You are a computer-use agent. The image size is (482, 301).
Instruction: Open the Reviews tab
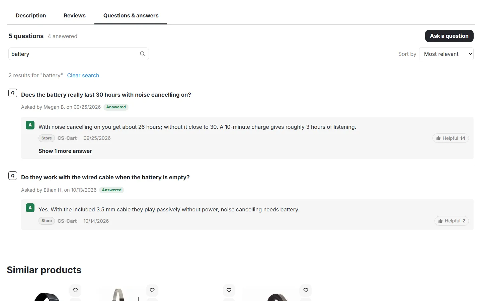pyautogui.click(x=75, y=15)
